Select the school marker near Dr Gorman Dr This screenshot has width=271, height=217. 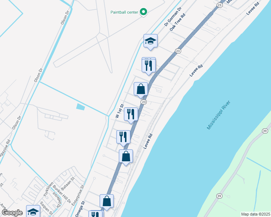coord(151,42)
